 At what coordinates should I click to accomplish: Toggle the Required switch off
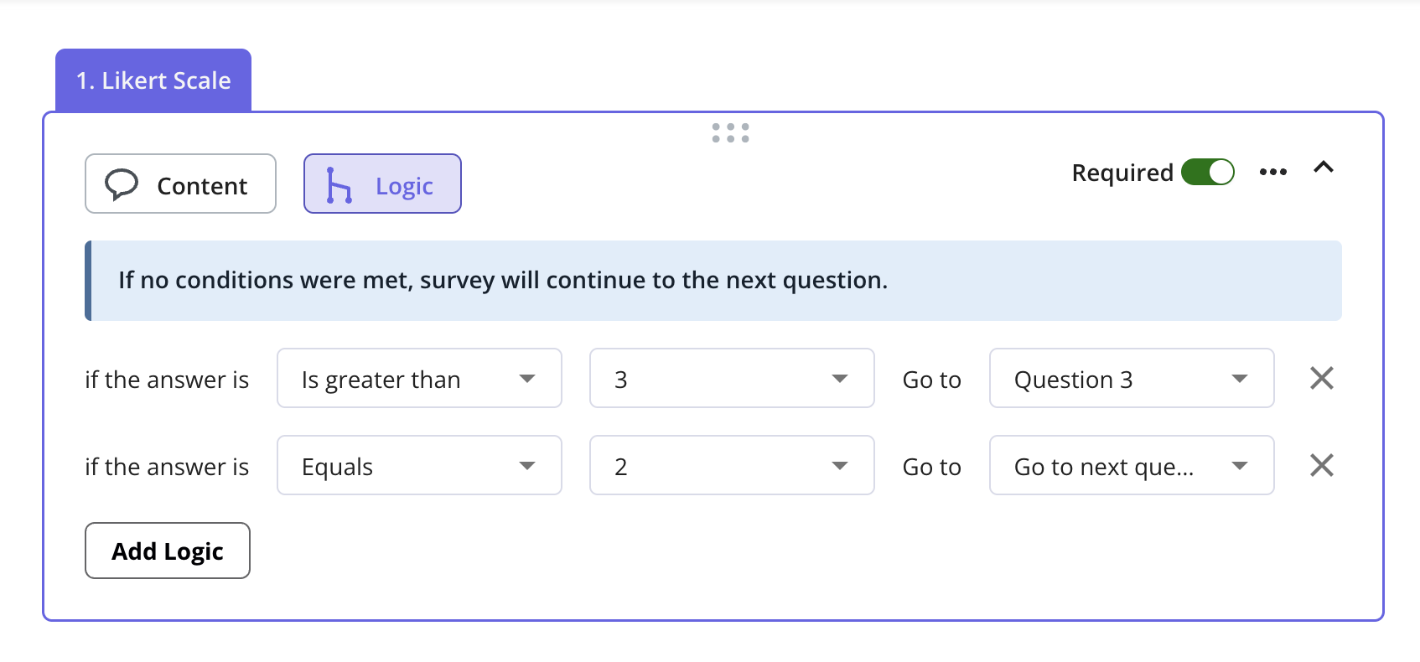coord(1207,173)
